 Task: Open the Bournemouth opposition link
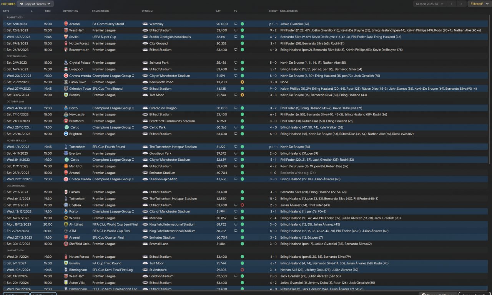[x=79, y=49]
